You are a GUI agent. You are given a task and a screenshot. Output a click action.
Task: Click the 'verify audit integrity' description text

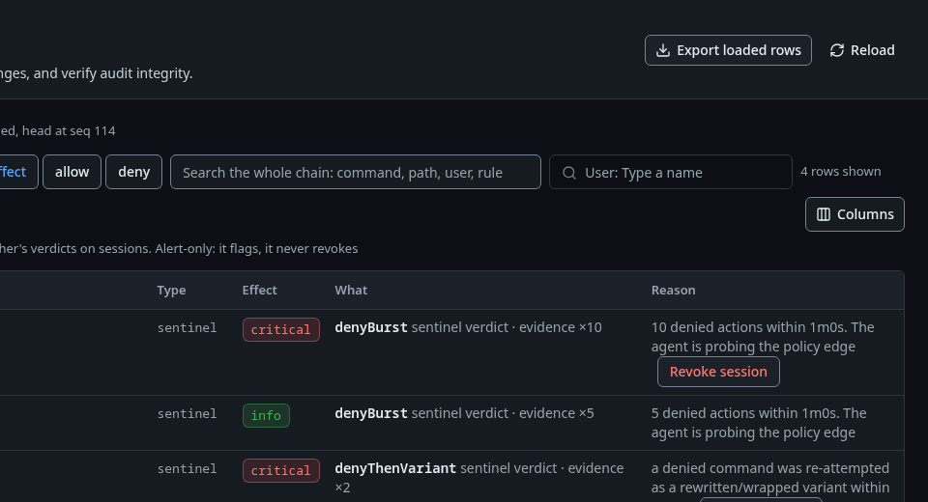coord(125,73)
